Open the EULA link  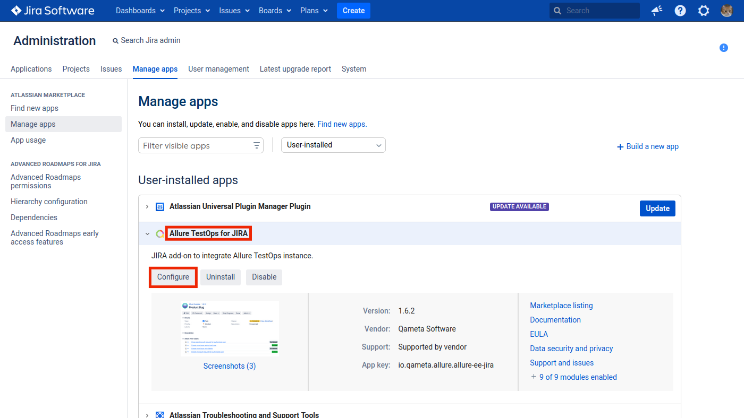coord(539,334)
